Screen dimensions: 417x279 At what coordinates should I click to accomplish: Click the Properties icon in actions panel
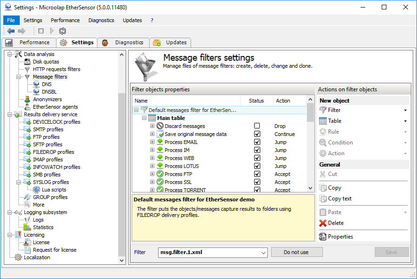click(322, 237)
